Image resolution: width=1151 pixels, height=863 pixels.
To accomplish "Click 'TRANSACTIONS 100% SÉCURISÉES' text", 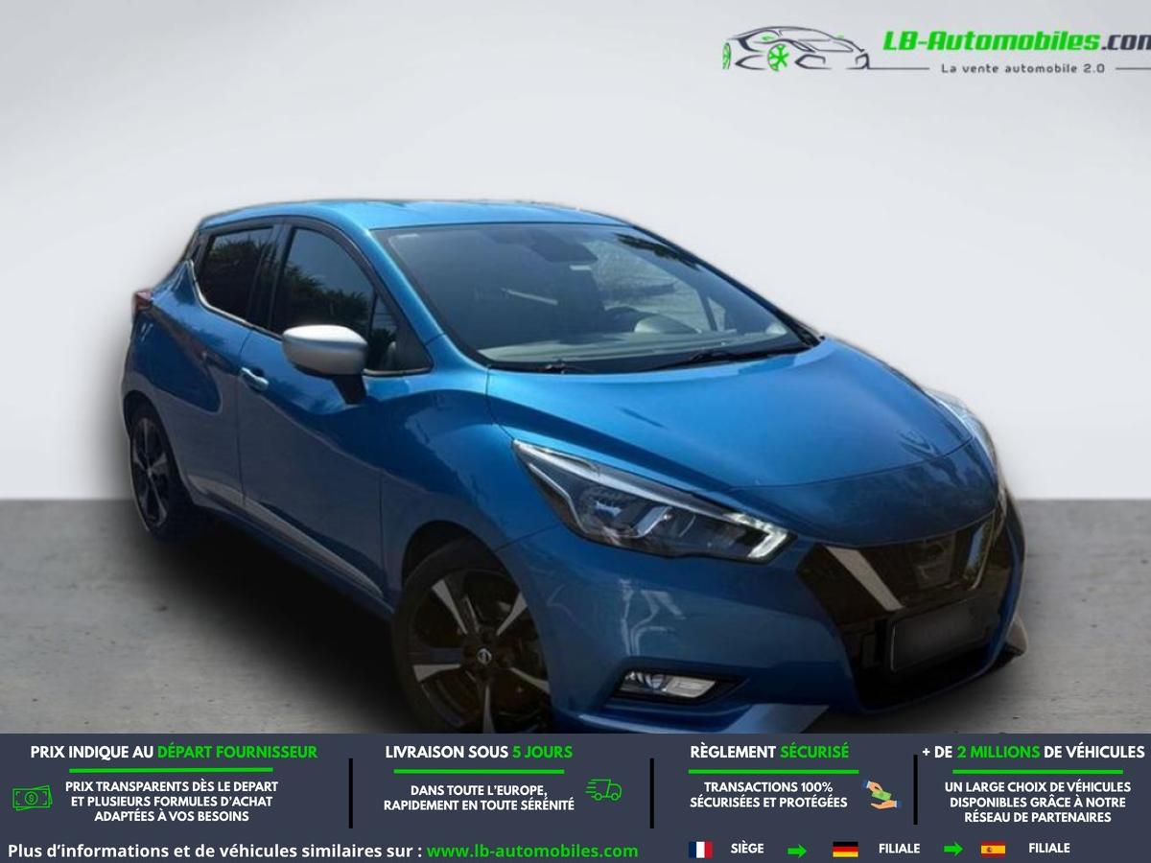I will [768, 794].
